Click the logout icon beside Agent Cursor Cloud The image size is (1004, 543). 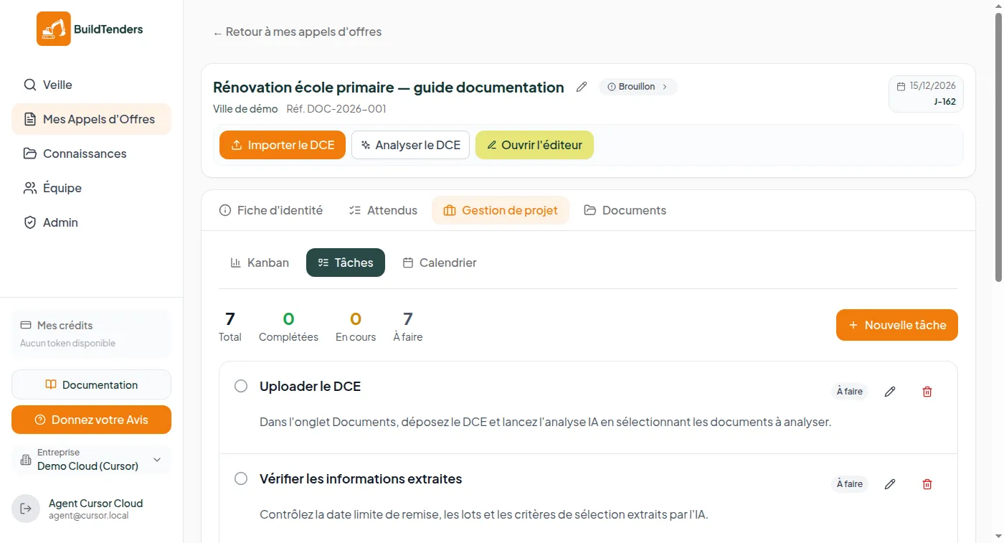(x=26, y=509)
